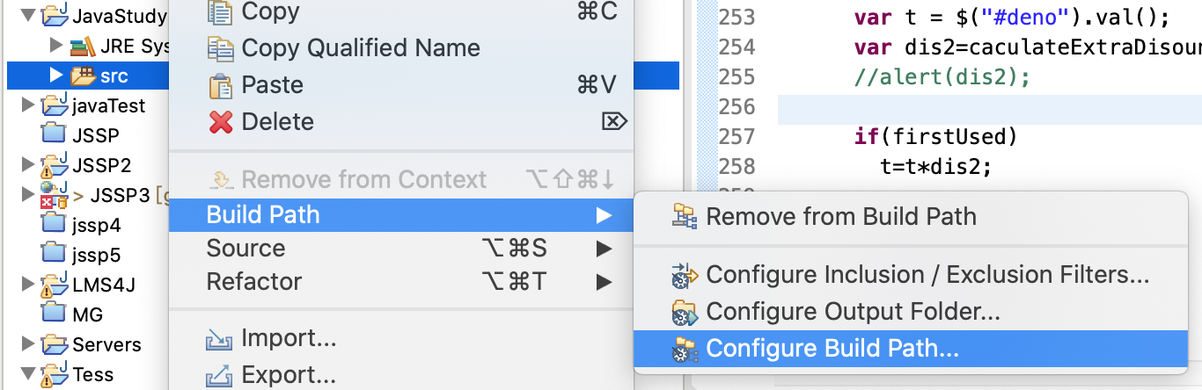
Task: Click the Copy Qualified Name icon
Action: (x=219, y=48)
